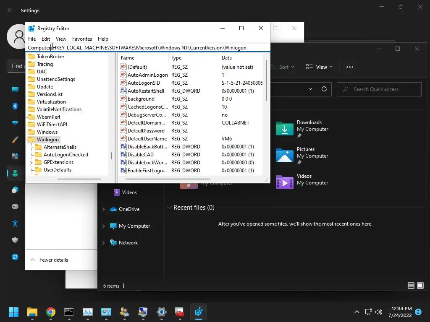Open the Favorites menu in Registry Editor

click(x=82, y=39)
